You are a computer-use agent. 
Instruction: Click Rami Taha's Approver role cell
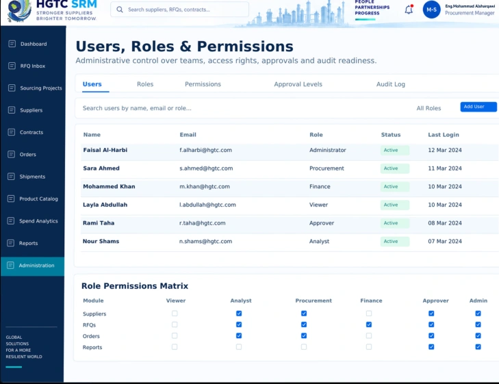point(322,223)
